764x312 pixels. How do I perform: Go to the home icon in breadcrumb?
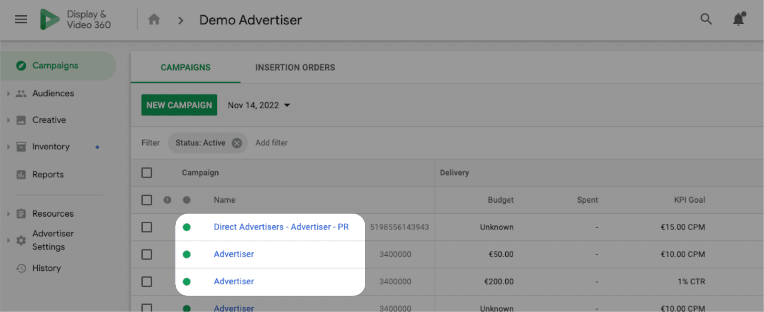(154, 20)
